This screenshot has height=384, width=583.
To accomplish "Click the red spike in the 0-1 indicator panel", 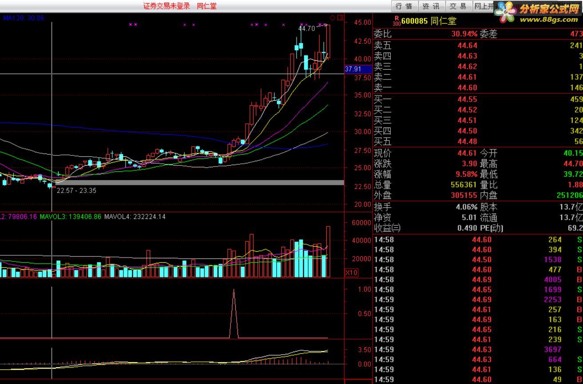I will tap(234, 313).
